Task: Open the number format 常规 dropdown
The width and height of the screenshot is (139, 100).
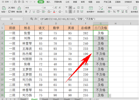Action: [127, 8]
